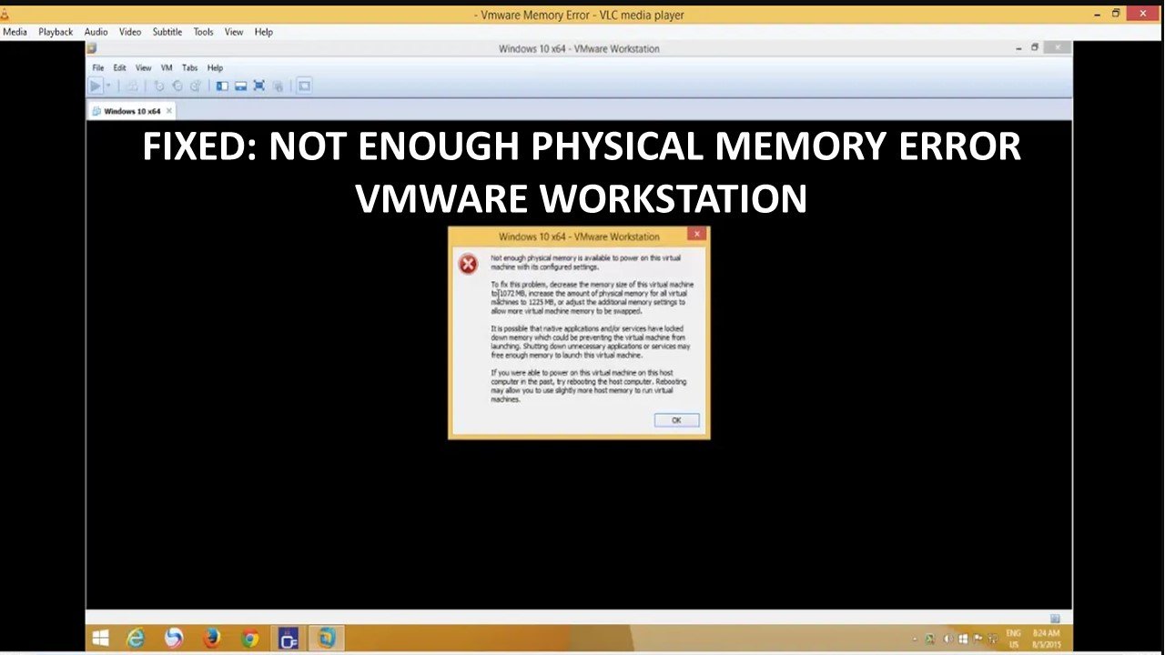Click Send Ctrl+Alt+Del toolbar icon
This screenshot has width=1165, height=655.
tap(131, 86)
